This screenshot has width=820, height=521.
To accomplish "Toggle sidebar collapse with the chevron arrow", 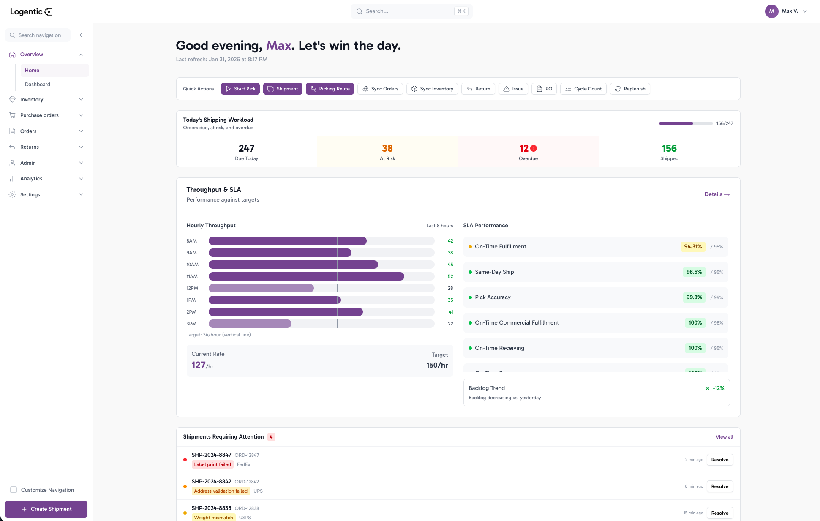I will pos(80,35).
